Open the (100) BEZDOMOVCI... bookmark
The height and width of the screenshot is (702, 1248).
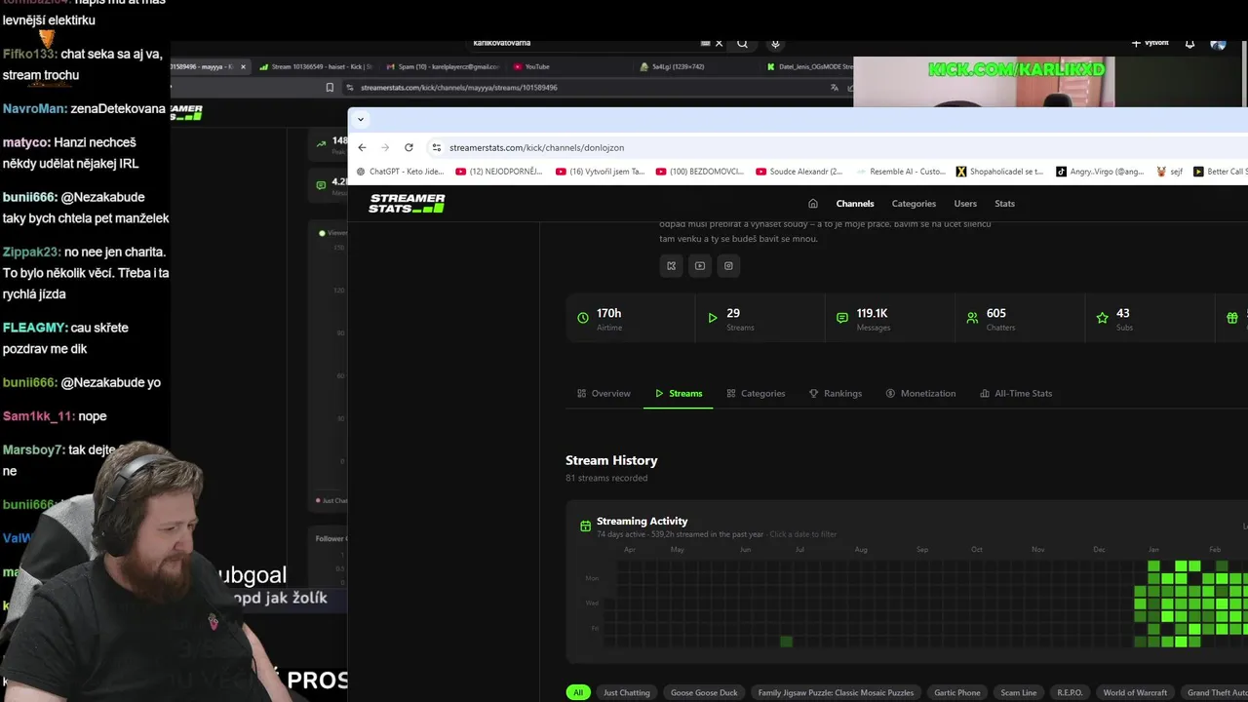tap(700, 172)
